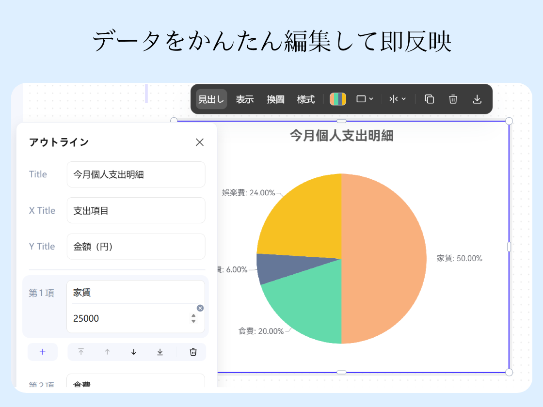Duplicate the chart using the copy icon

click(429, 99)
